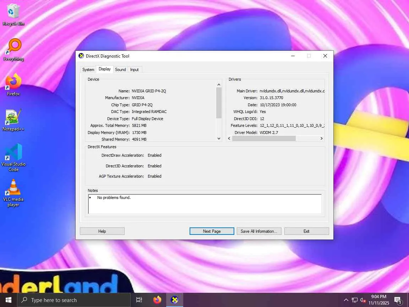The height and width of the screenshot is (307, 409).
Task: Click Display Memory value 1730 MB
Action: click(x=139, y=133)
